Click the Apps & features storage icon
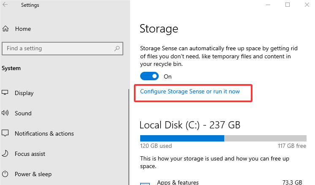Screen dimensions: 315x185 [145, 183]
